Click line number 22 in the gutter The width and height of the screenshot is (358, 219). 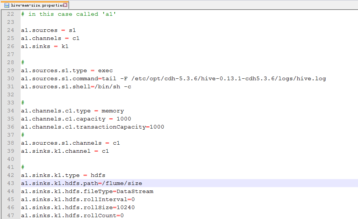click(11, 14)
